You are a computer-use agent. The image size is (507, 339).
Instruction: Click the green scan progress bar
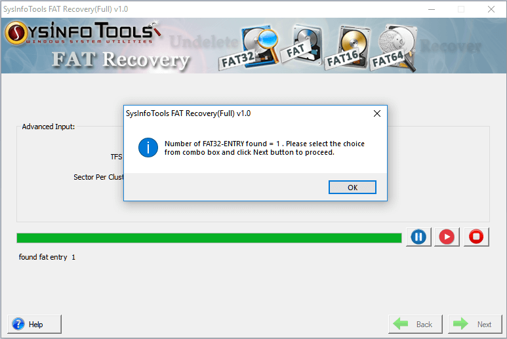(x=209, y=238)
